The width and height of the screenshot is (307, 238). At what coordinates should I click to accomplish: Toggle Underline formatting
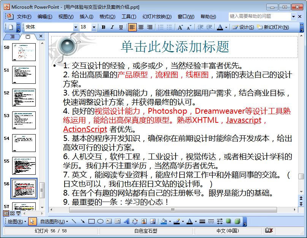(121, 27)
